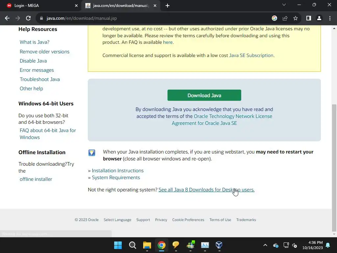Open the browser side panel icon
This screenshot has height=253, width=337.
(309, 18)
